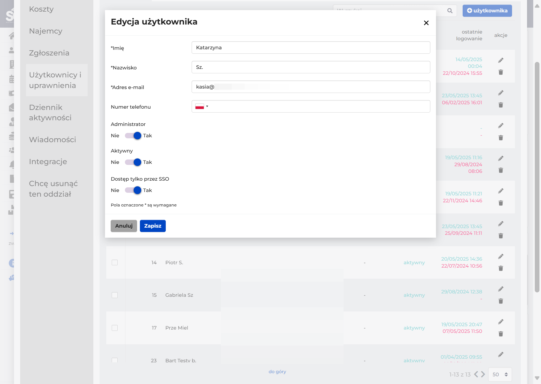Image resolution: width=541 pixels, height=384 pixels.
Task: Click the page vertical scrollbar thumb
Action: (537, 177)
